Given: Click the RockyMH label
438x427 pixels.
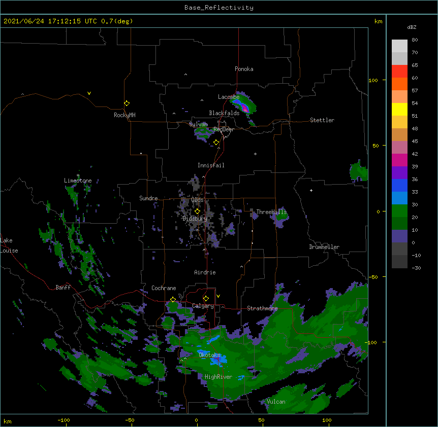Looking at the screenshot, I should pos(124,115).
